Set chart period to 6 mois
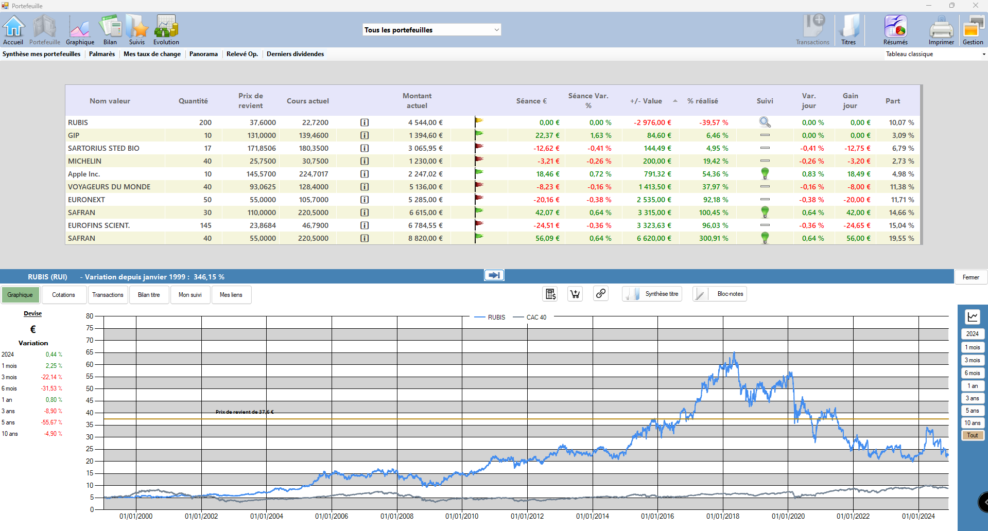Viewport: 988px width, 531px height. pos(973,373)
